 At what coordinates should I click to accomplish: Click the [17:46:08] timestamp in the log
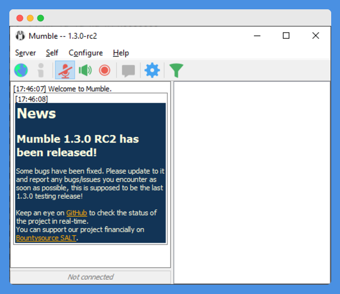(32, 99)
